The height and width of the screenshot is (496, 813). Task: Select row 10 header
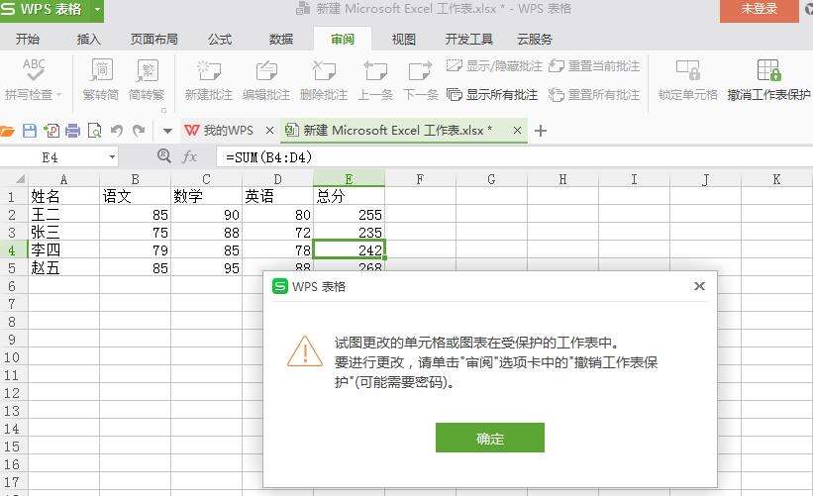pyautogui.click(x=14, y=357)
